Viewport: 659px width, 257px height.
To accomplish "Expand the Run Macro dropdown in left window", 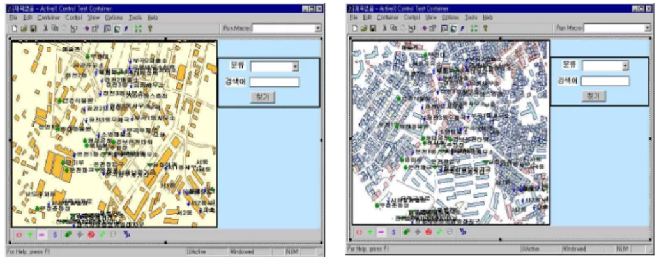I will point(318,28).
